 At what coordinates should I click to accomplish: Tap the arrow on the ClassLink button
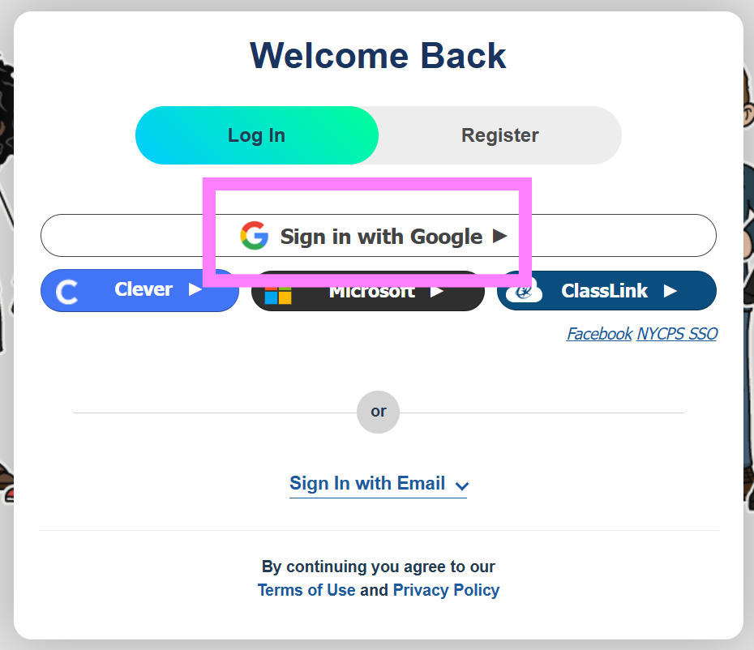(x=670, y=291)
